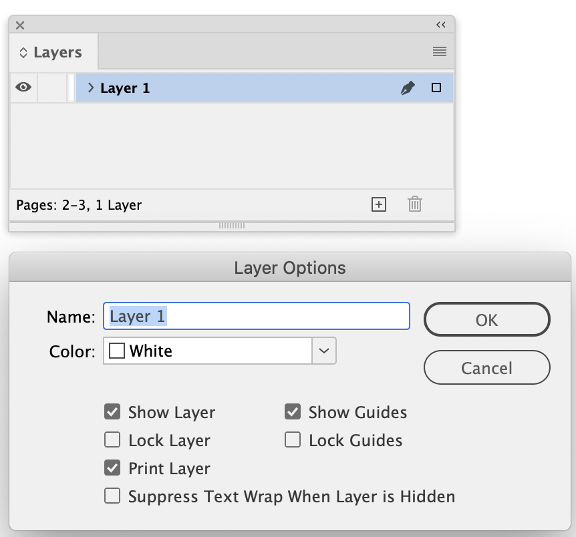Disable the Show Guides checkbox

pyautogui.click(x=292, y=412)
